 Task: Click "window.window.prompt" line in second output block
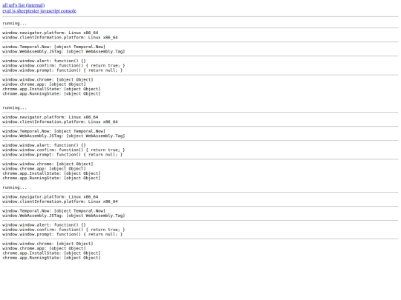tap(62, 155)
